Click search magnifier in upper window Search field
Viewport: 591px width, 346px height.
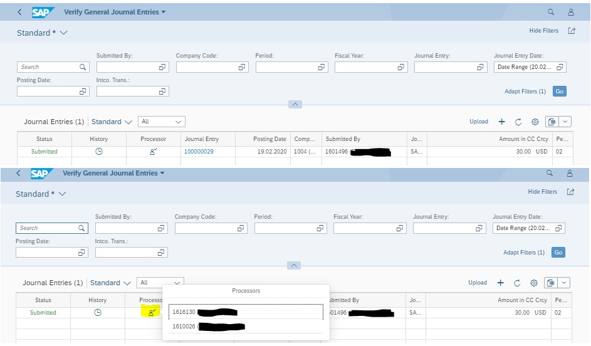[83, 66]
